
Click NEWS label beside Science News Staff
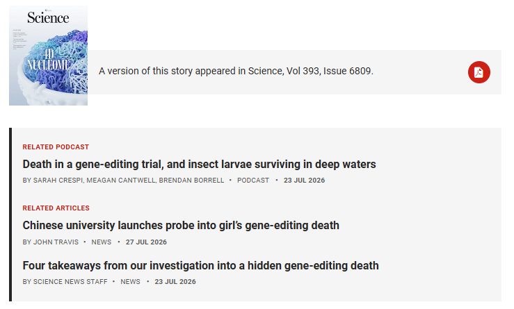130,281
